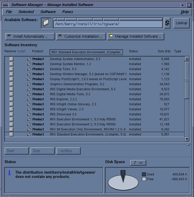Viewport: 194px width, 197px height.
Task: Open the folder browse icon for Available Software
Action: (46, 23)
